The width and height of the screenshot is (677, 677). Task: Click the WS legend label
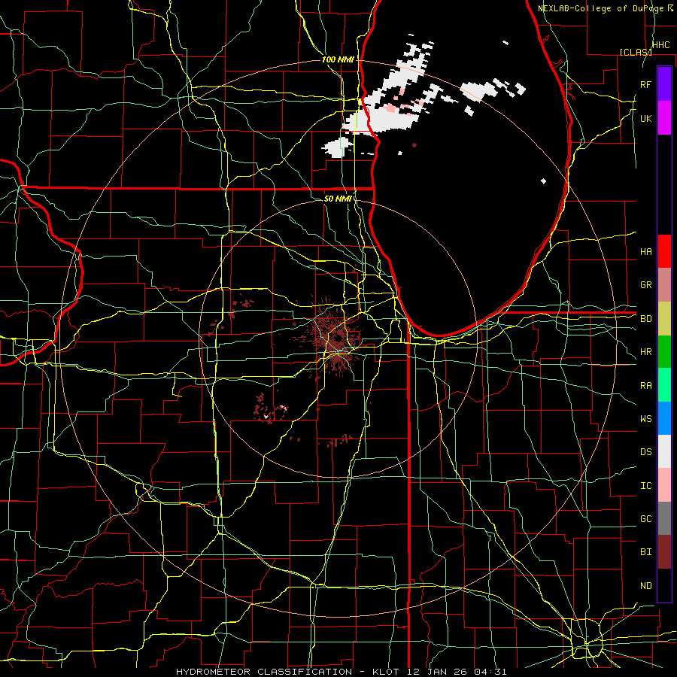click(x=646, y=419)
